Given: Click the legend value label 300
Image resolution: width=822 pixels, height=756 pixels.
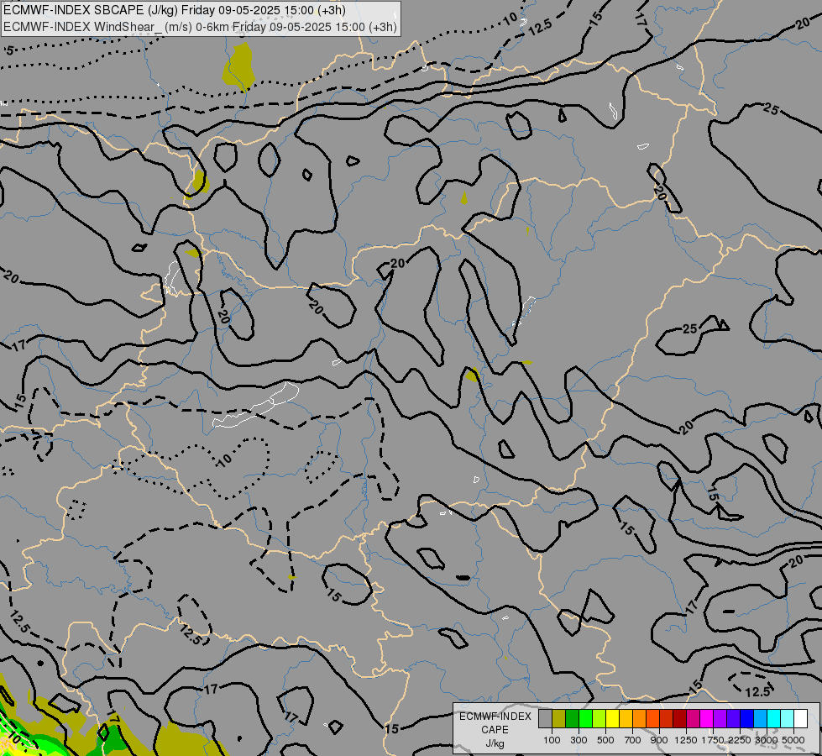Looking at the screenshot, I should pos(579,740).
